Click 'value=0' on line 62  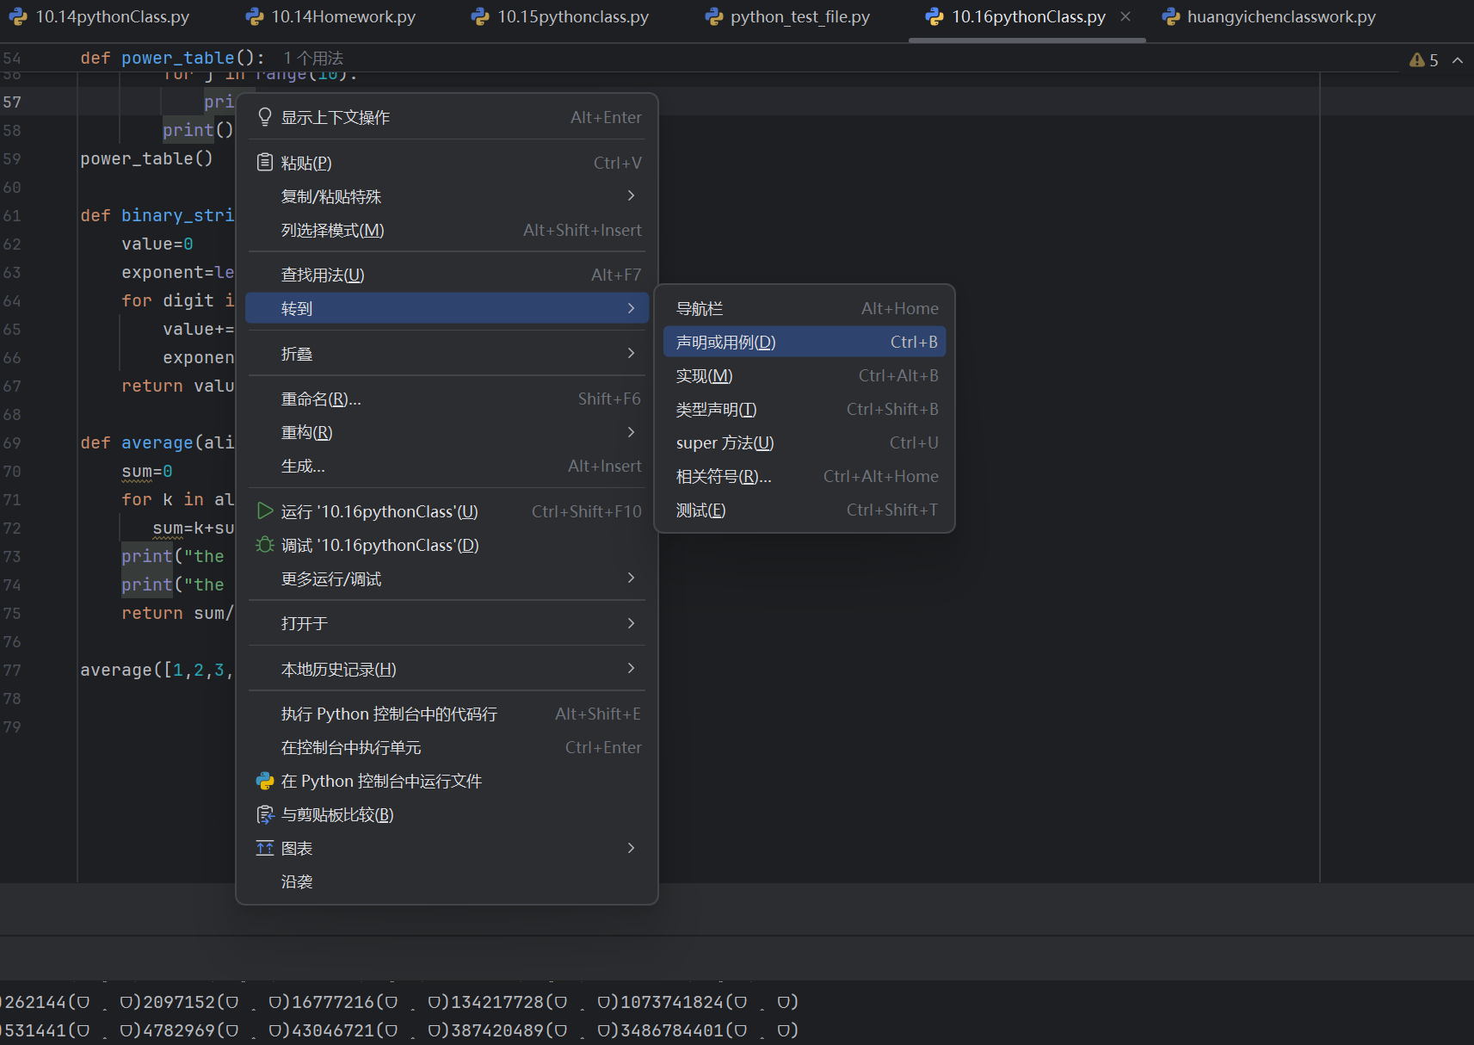point(157,244)
